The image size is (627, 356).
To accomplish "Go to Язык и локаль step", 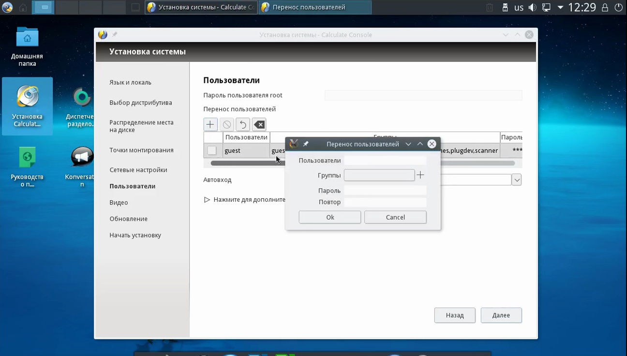I will [131, 82].
